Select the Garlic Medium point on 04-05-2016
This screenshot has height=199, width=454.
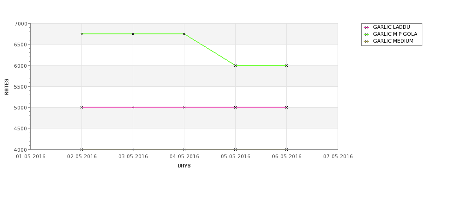tap(184, 149)
